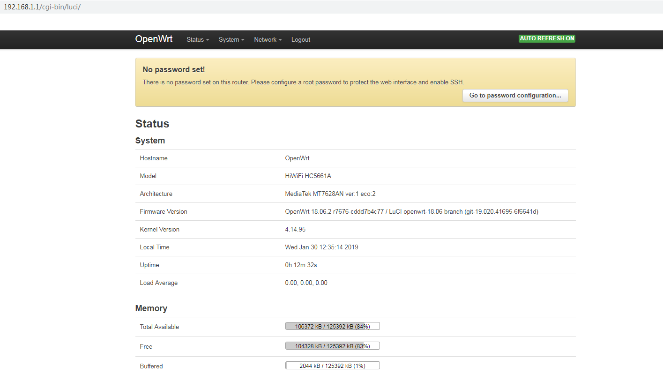This screenshot has height=374, width=663.
Task: Click the 'Firmware Version' row label
Action: pos(164,212)
